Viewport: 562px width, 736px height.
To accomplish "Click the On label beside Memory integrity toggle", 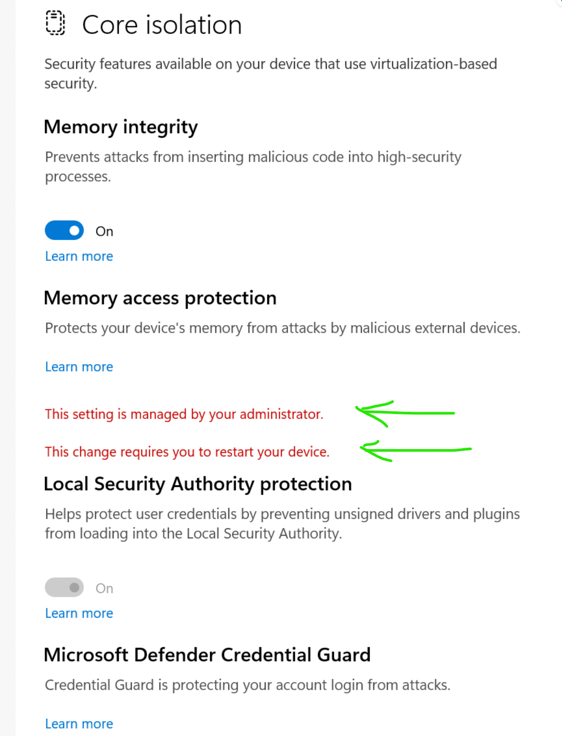I will point(104,231).
